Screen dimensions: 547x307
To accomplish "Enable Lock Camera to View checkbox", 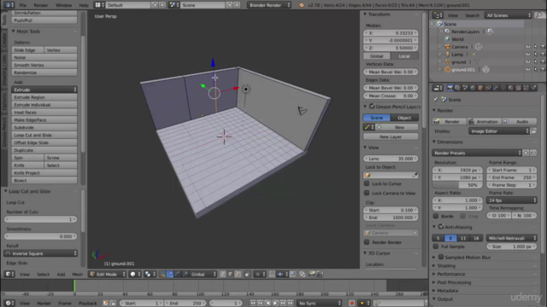I will [x=367, y=193].
